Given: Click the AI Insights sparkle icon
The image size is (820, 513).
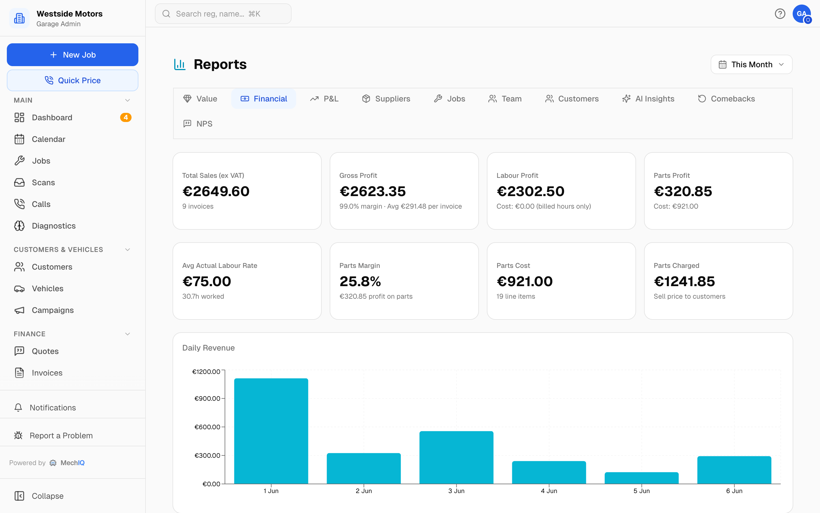Looking at the screenshot, I should click(x=626, y=99).
